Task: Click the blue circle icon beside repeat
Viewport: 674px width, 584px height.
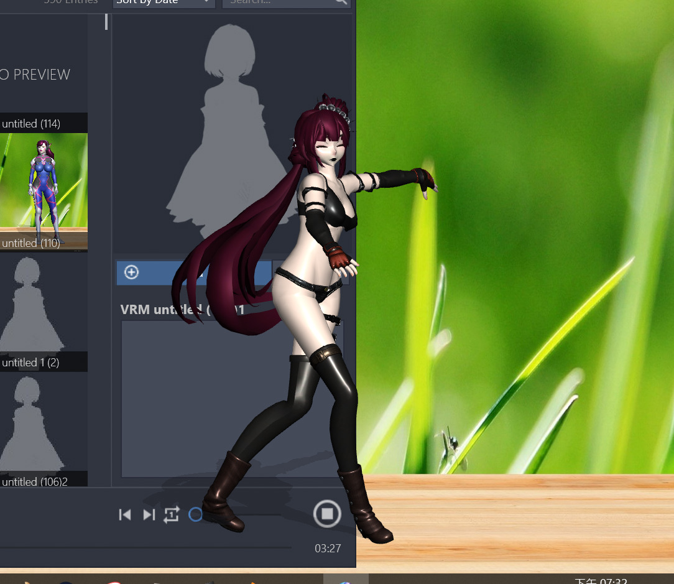Action: coord(195,514)
